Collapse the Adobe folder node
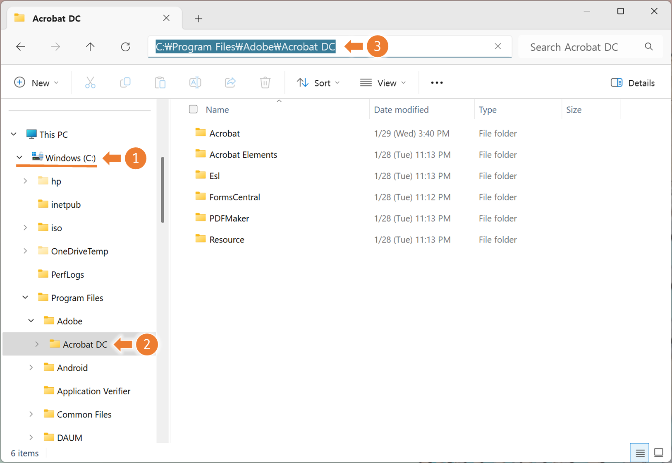This screenshot has width=672, height=463. click(x=31, y=321)
